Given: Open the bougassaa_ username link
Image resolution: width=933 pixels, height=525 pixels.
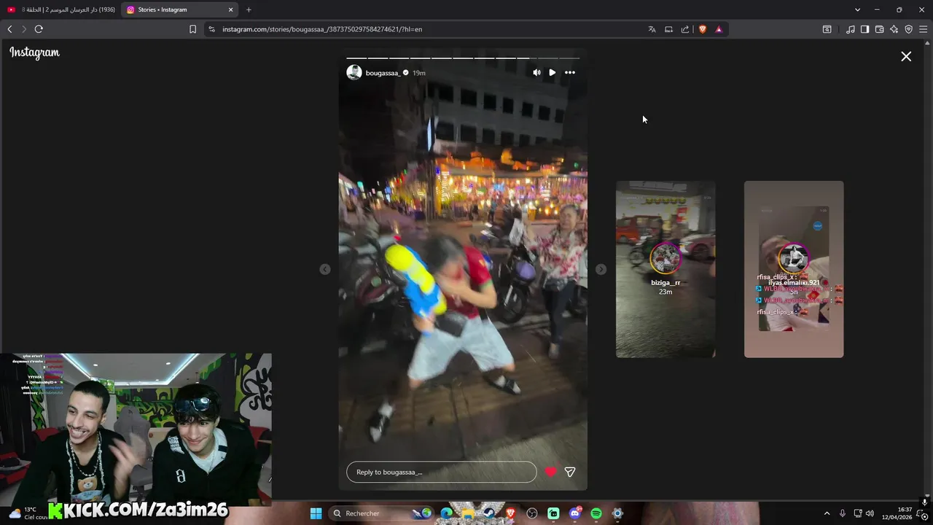Looking at the screenshot, I should point(383,73).
